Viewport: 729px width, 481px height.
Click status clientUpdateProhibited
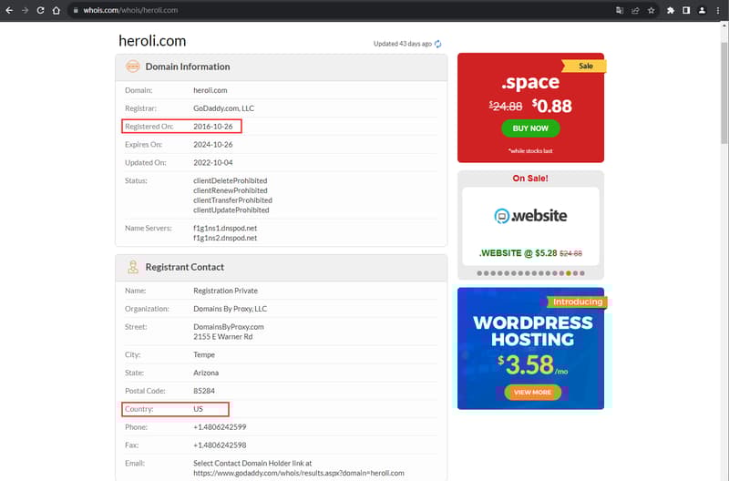point(231,210)
